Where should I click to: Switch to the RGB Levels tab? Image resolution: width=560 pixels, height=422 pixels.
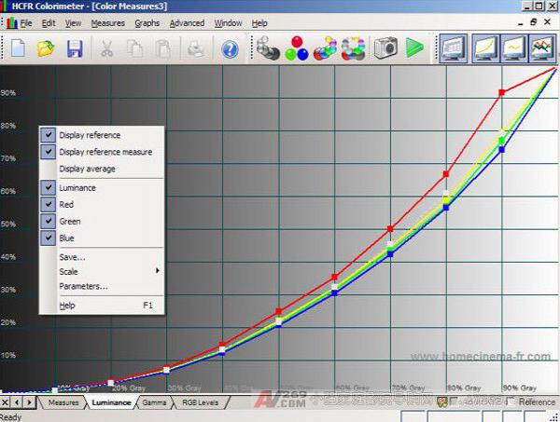coord(200,402)
